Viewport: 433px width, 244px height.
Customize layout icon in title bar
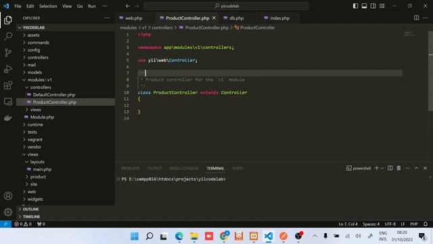coord(382,6)
